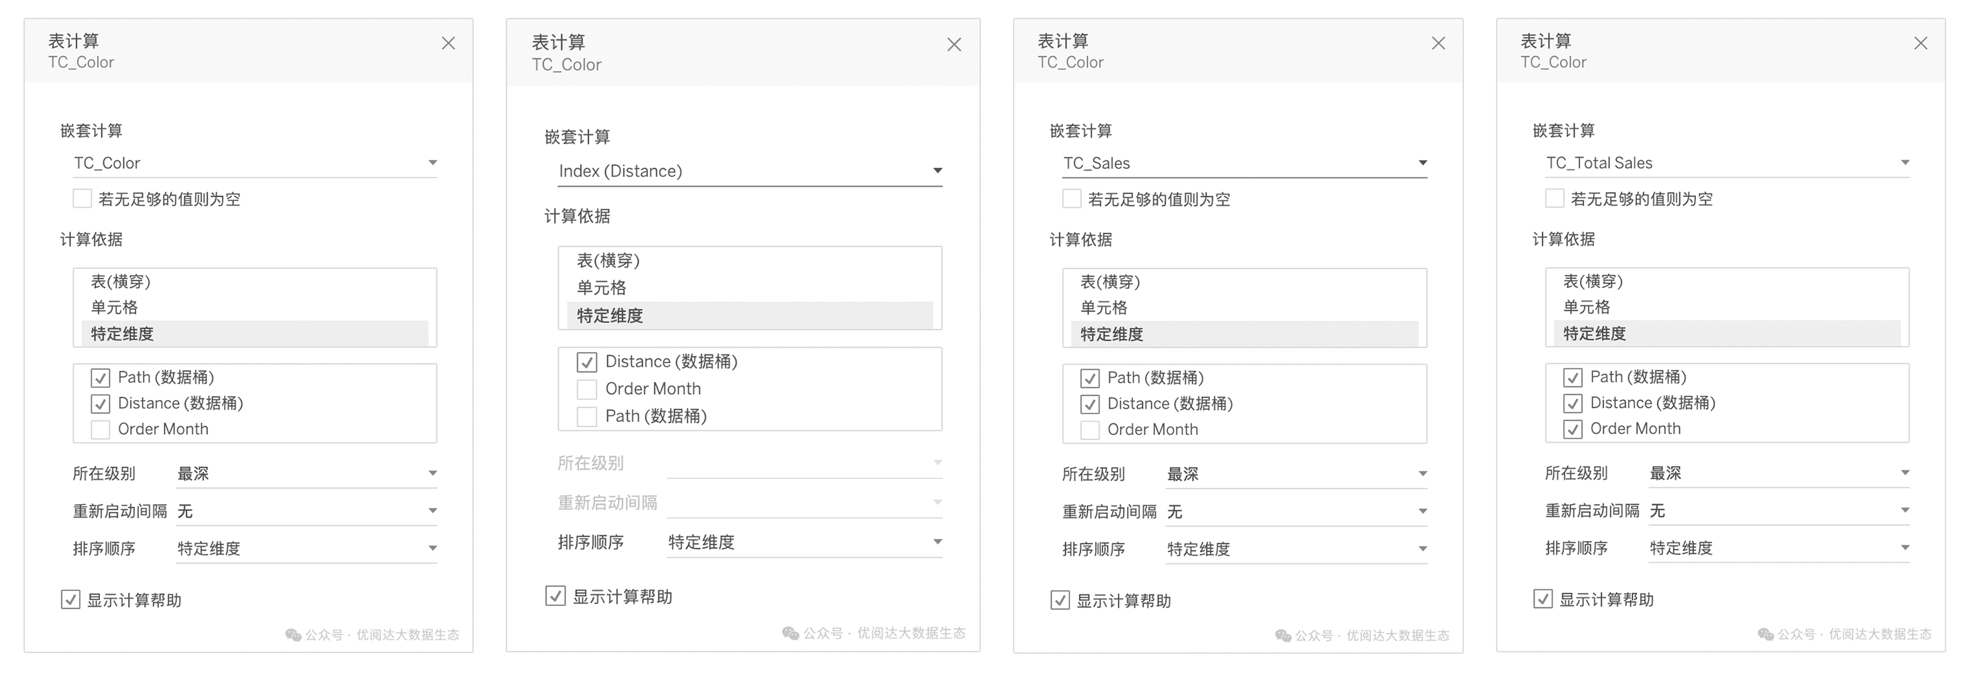Uncheck Path (数据桶) in TC_Sales dialog
The image size is (1964, 673).
pyautogui.click(x=1090, y=378)
